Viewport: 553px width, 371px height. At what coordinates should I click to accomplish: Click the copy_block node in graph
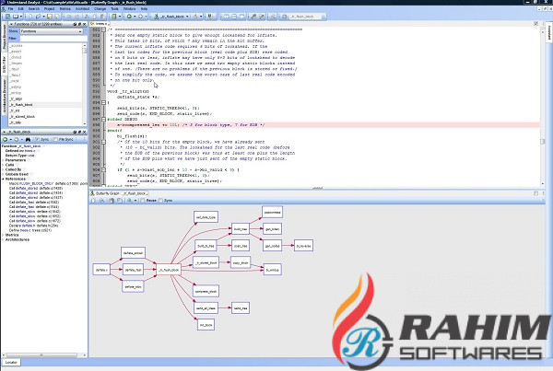[x=241, y=263]
